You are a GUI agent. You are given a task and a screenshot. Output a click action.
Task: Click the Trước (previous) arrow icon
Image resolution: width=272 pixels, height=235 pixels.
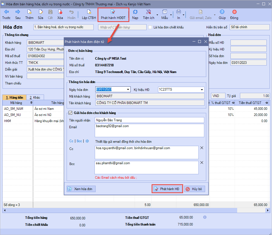(x=6, y=12)
